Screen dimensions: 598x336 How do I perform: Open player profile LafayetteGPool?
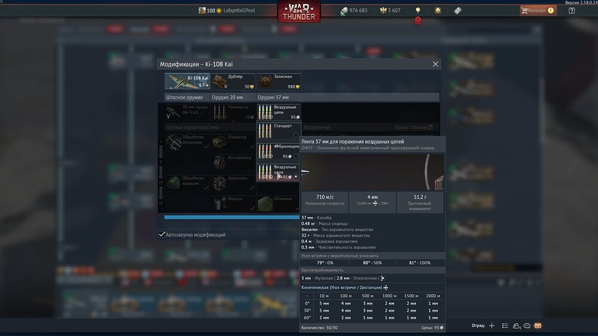pyautogui.click(x=239, y=10)
